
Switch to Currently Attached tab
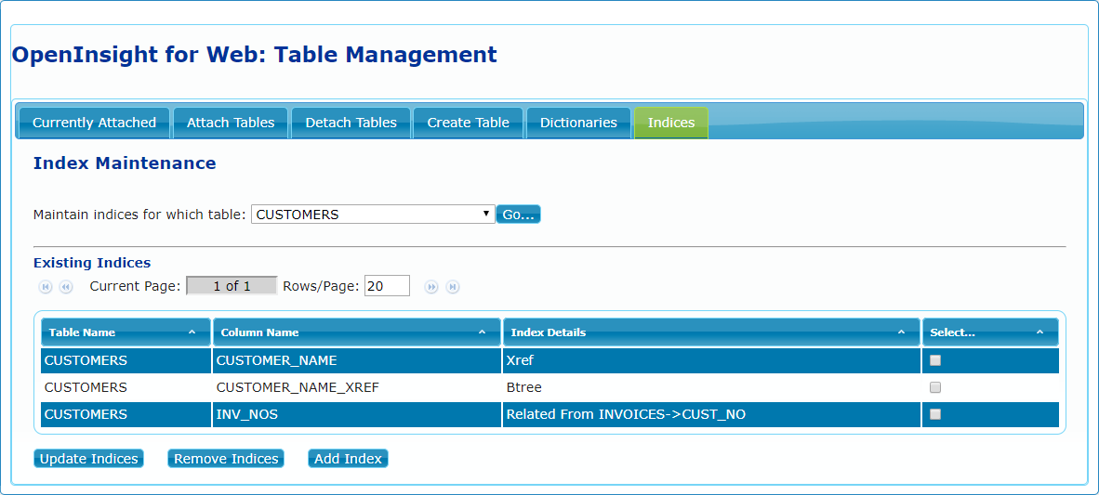(x=94, y=123)
